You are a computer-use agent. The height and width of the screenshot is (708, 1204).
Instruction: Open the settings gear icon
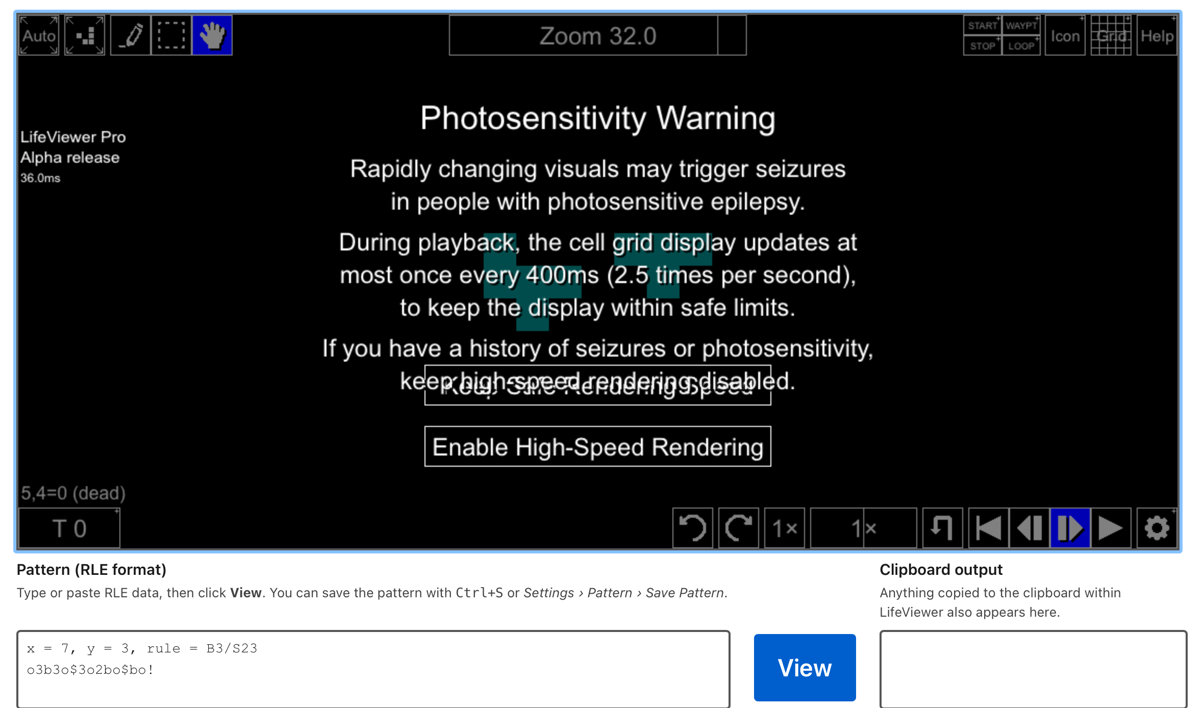[1157, 528]
